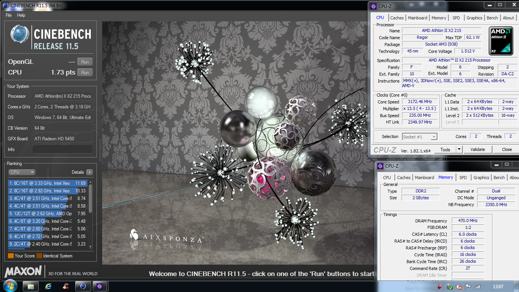The width and height of the screenshot is (519, 292).
Task: Click the OS field Windows 7 64 Bit
Action: [62, 117]
